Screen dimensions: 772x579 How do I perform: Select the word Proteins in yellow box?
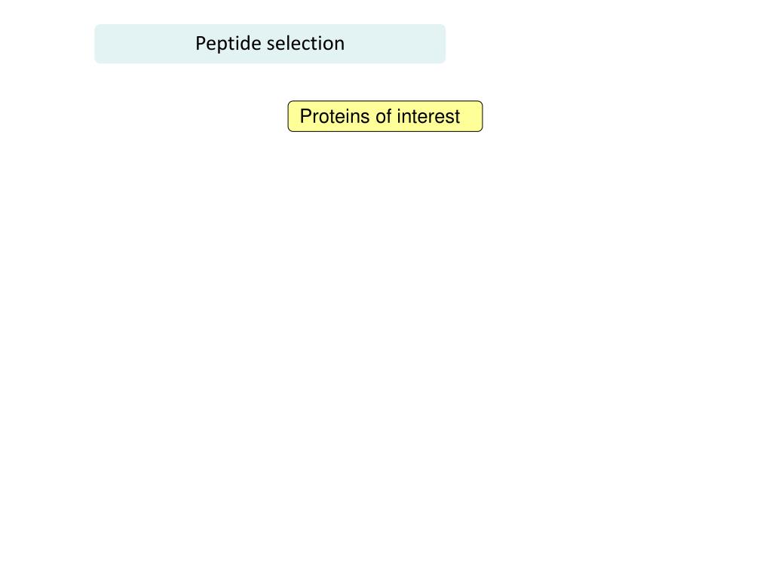335,117
